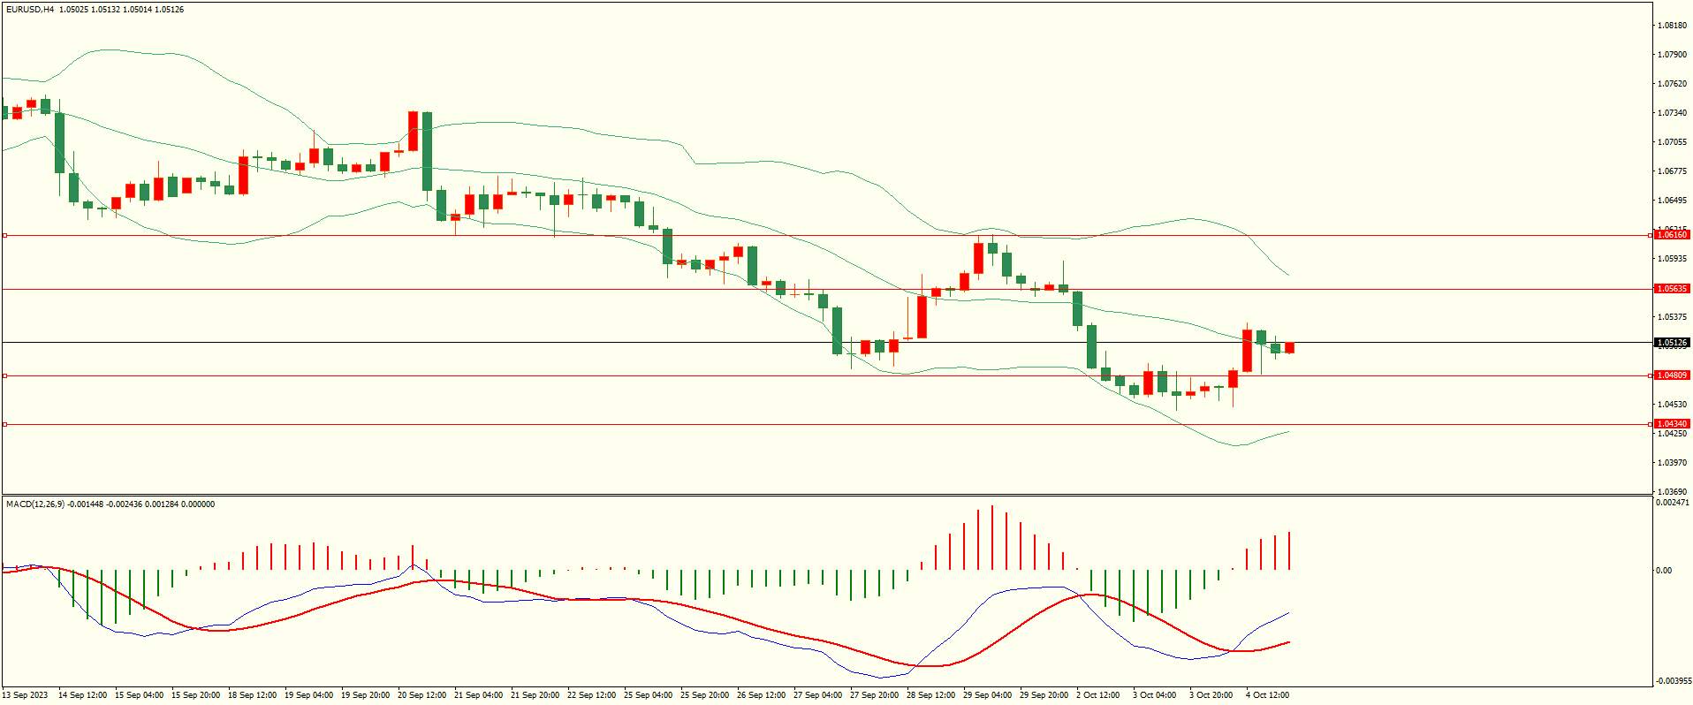Viewport: 1693px width, 705px height.
Task: Click the 0.00 MACD zero-level label
Action: click(x=1663, y=571)
